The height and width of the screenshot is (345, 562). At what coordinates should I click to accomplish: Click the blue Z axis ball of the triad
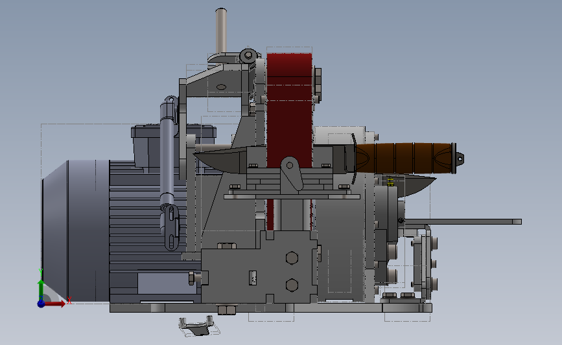click(41, 304)
